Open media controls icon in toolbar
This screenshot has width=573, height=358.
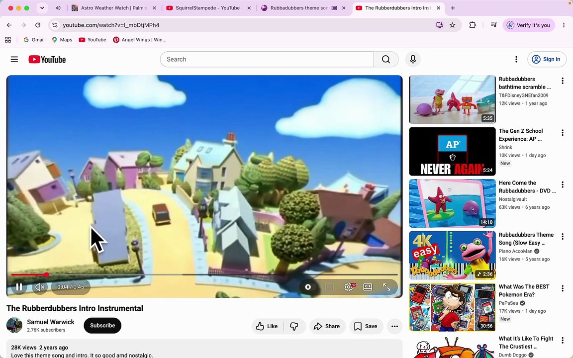click(x=494, y=25)
